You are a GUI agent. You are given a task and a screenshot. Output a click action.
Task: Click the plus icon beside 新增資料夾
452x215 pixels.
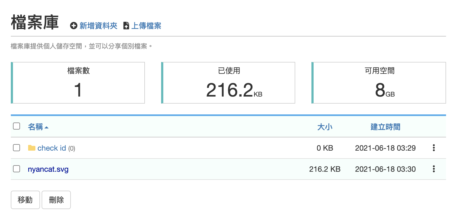[x=74, y=26]
